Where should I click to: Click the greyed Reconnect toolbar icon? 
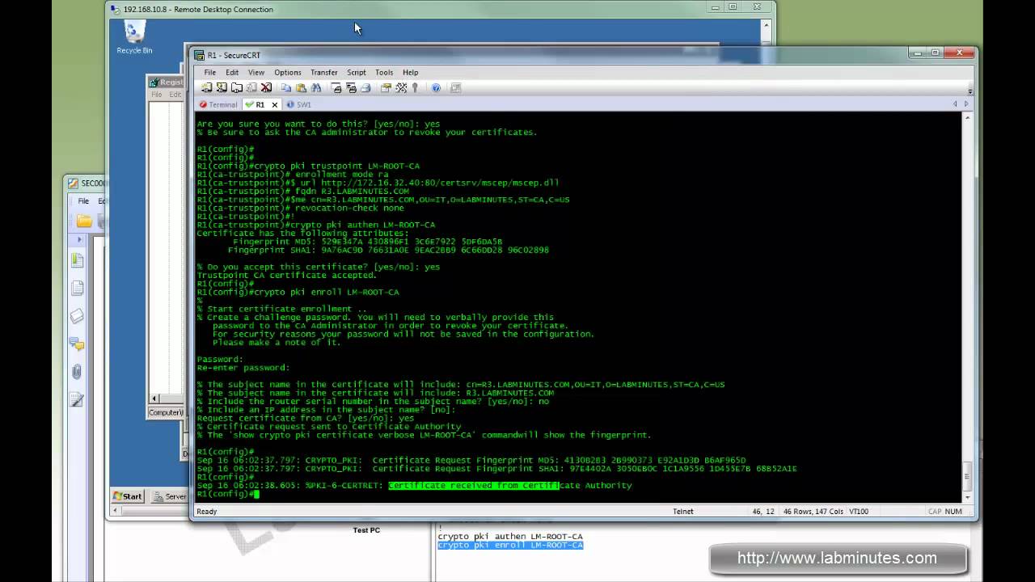click(251, 87)
